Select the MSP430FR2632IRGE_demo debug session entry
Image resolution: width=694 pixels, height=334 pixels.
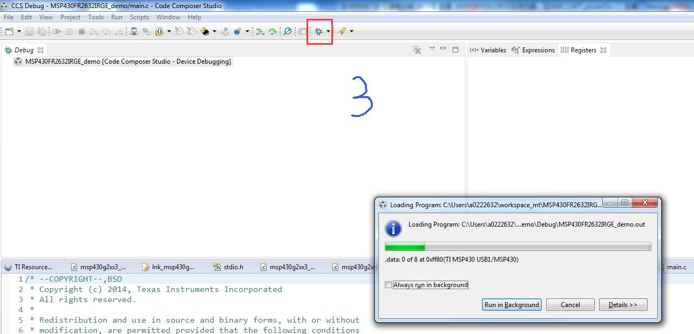click(x=123, y=62)
